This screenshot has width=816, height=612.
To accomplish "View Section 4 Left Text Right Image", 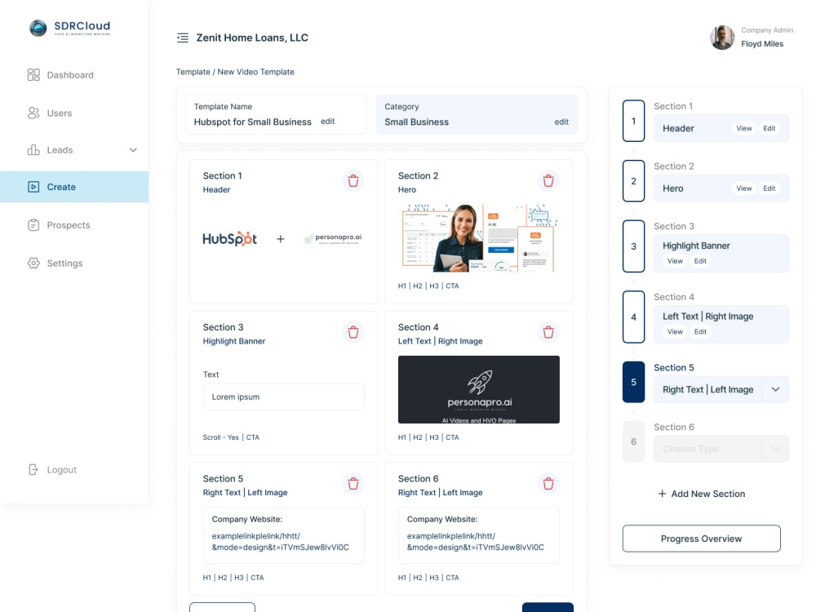I will [x=675, y=331].
